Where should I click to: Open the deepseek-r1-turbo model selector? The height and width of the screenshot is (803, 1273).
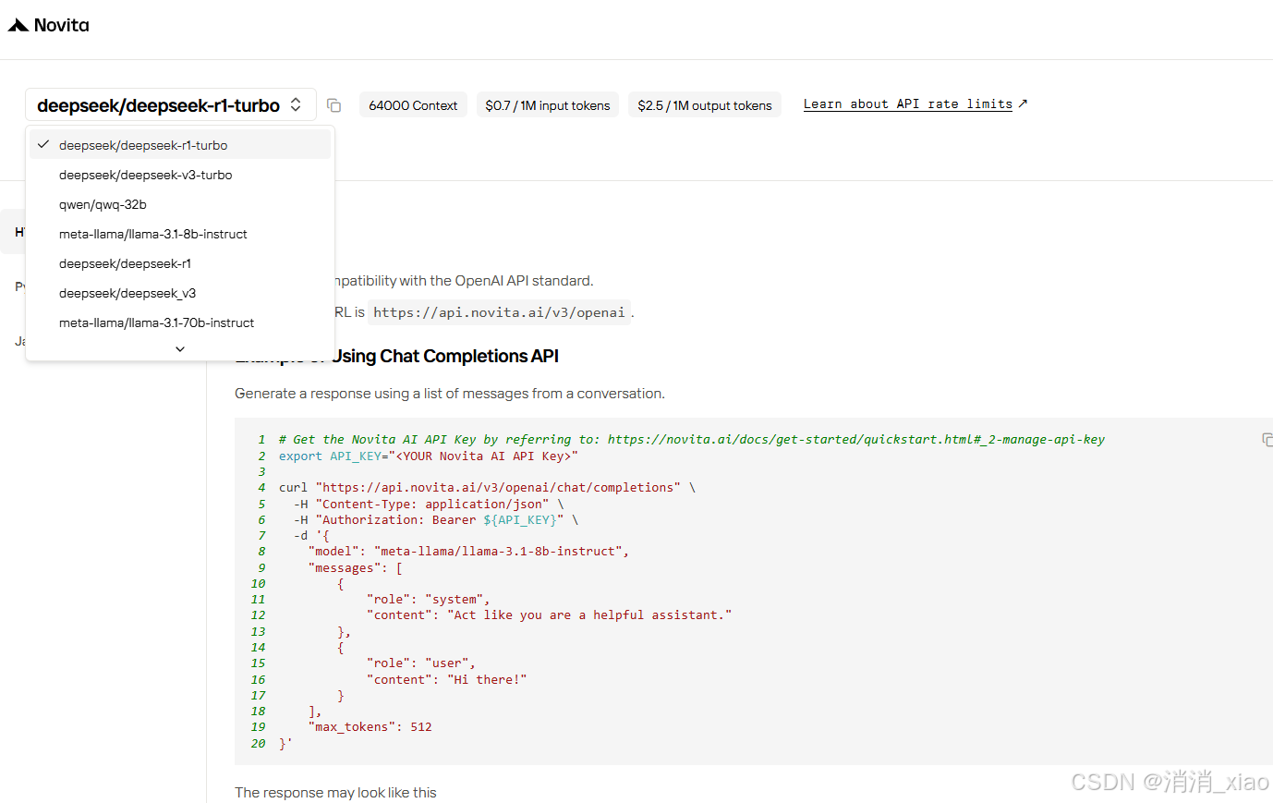[x=171, y=104]
